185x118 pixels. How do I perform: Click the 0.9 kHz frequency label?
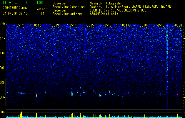click(x=3, y=68)
